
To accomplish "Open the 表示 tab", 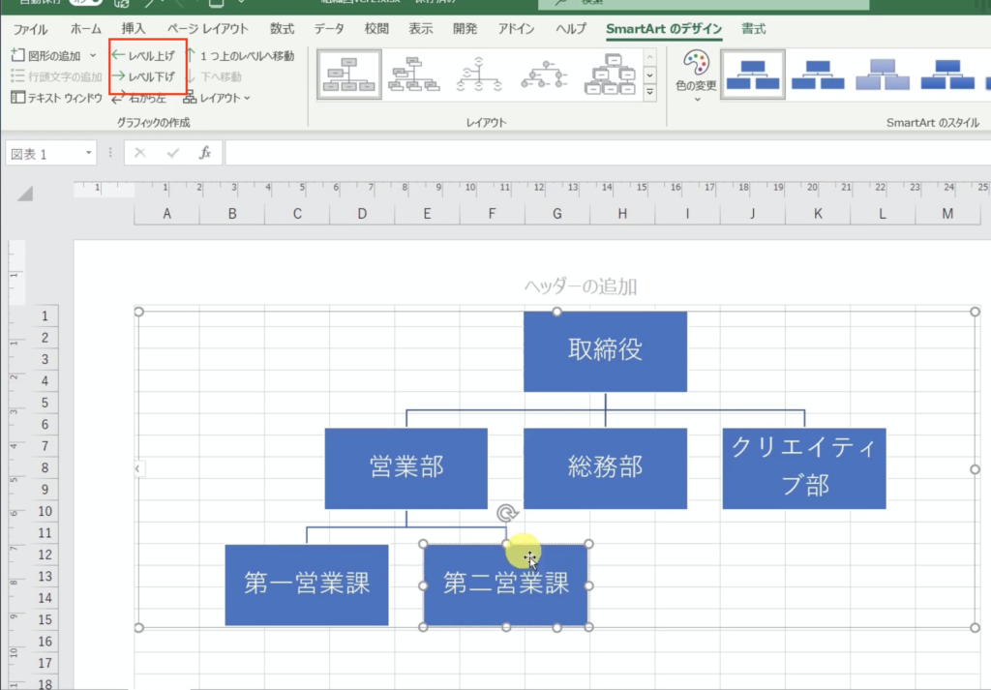I will [x=421, y=29].
